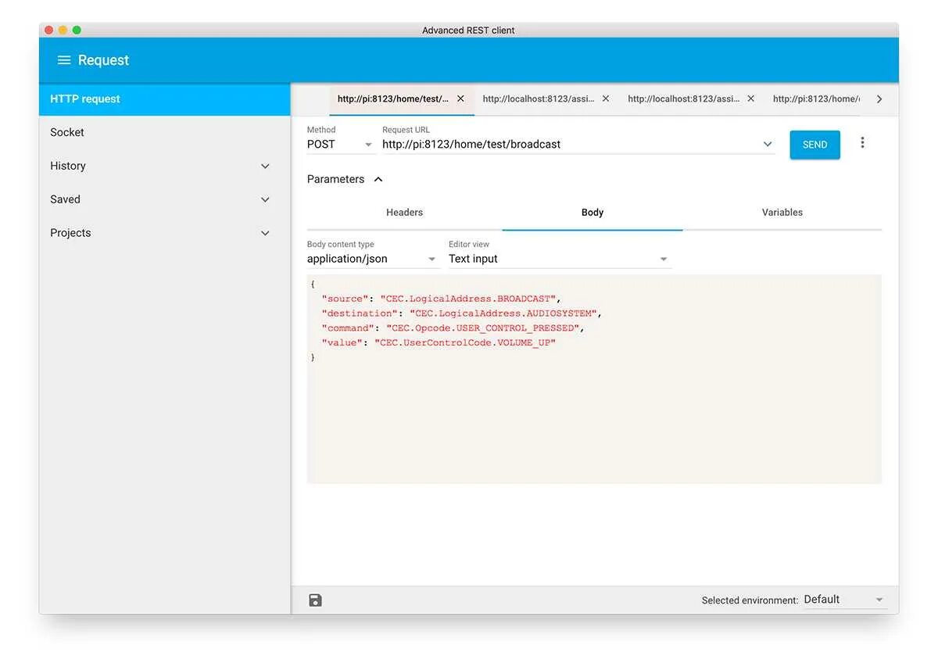Click the "command" line in the body editor
The image size is (938, 670).
tap(453, 328)
